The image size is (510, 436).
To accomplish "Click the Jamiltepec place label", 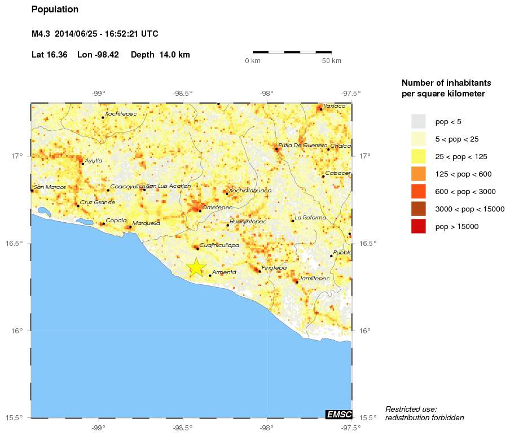I will pos(315,278).
